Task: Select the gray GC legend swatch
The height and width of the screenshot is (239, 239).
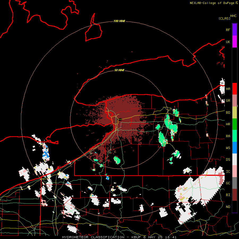Action: [234, 183]
